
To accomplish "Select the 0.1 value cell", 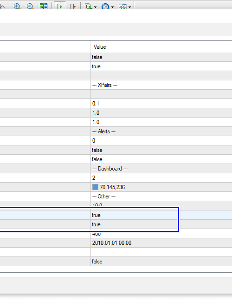I will 161,104.
